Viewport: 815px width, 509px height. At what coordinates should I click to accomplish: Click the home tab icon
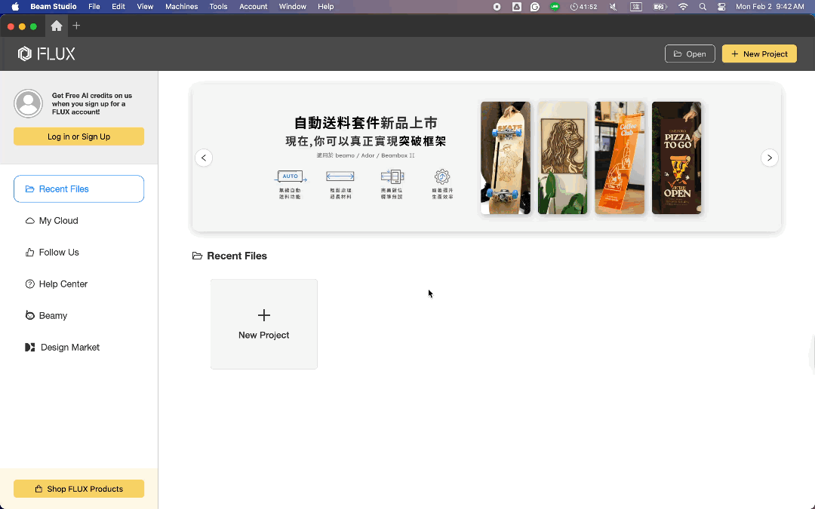point(57,26)
